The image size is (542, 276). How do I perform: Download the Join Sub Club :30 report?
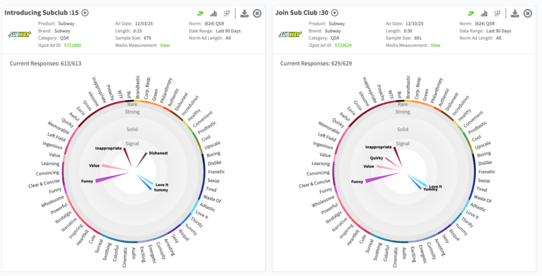coord(515,13)
